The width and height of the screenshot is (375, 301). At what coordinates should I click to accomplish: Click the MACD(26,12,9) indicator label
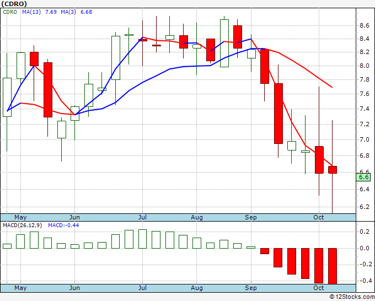[x=22, y=225]
